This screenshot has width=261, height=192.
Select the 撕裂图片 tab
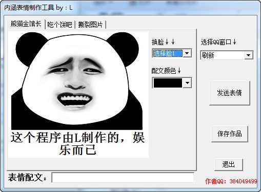pyautogui.click(x=90, y=25)
